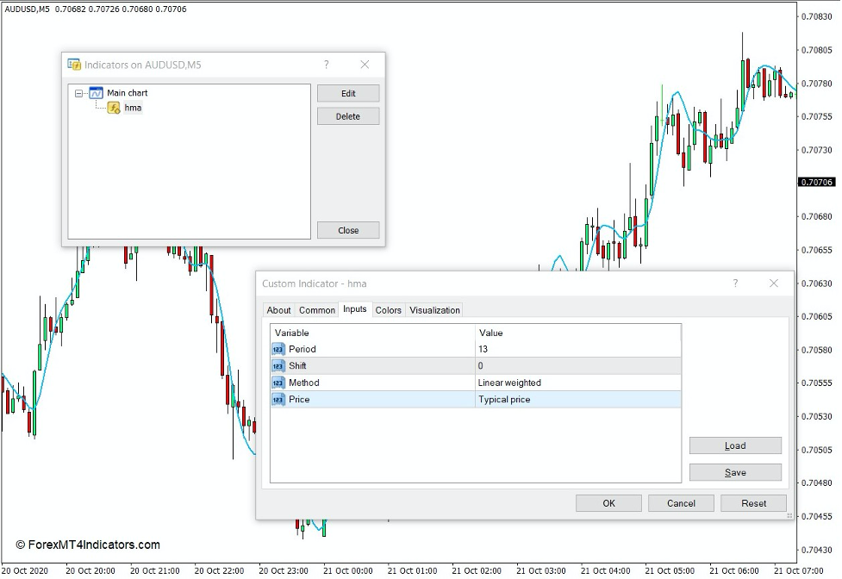Click the Reset button
The width and height of the screenshot is (842, 579).
[x=753, y=503]
